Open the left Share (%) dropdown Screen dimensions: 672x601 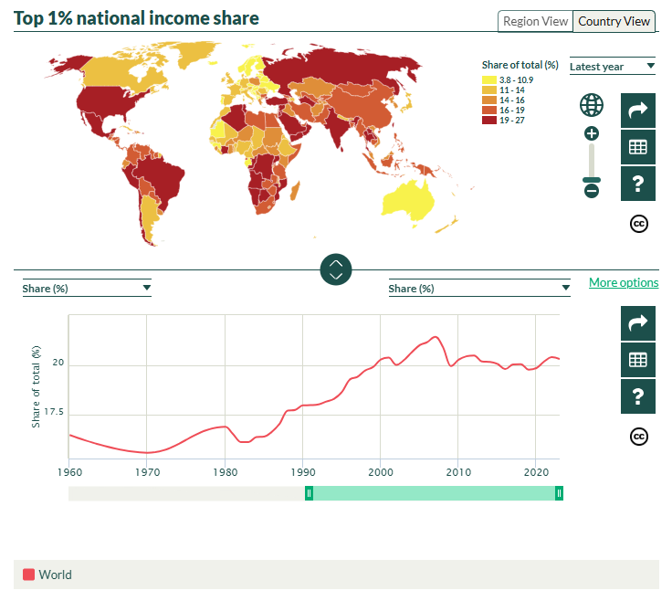click(x=87, y=288)
